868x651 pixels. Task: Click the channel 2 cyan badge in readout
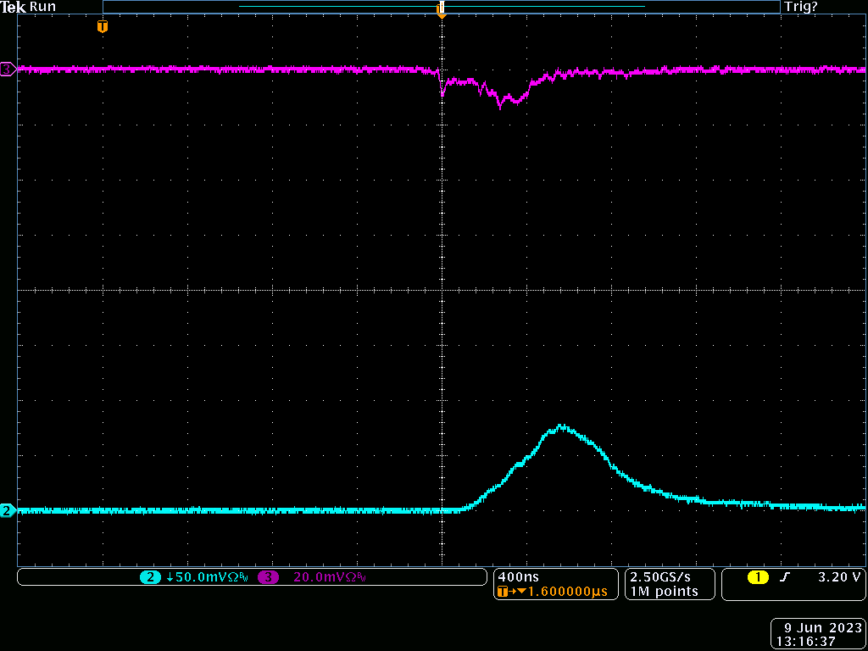(x=150, y=577)
